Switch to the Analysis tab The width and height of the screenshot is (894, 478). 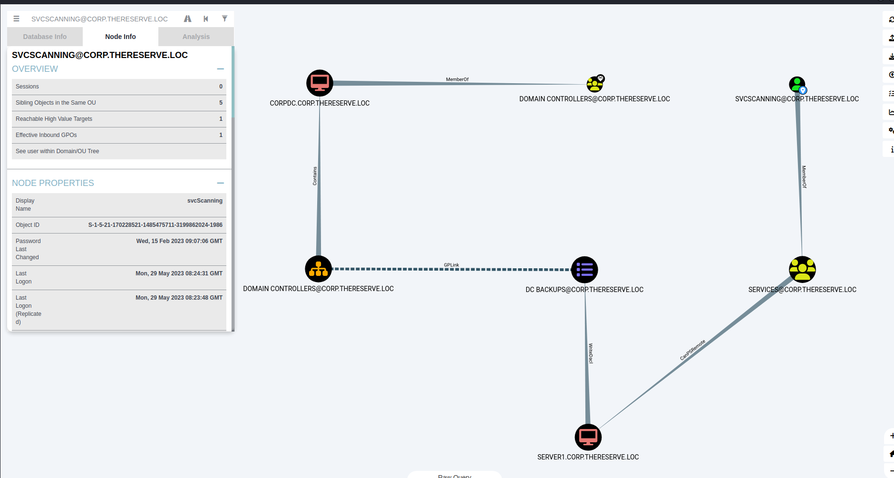(196, 37)
